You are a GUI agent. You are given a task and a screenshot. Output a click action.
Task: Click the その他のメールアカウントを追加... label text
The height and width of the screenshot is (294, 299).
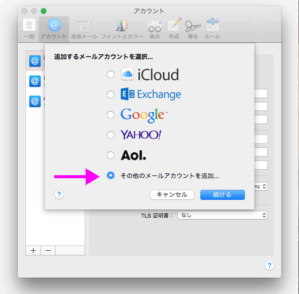[170, 176]
